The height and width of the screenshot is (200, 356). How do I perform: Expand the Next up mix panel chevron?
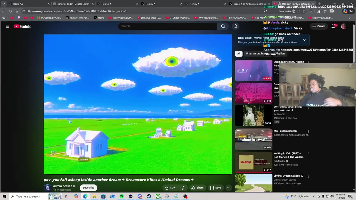(305, 40)
